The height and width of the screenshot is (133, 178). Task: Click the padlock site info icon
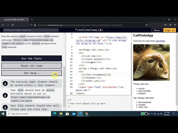[35, 25]
